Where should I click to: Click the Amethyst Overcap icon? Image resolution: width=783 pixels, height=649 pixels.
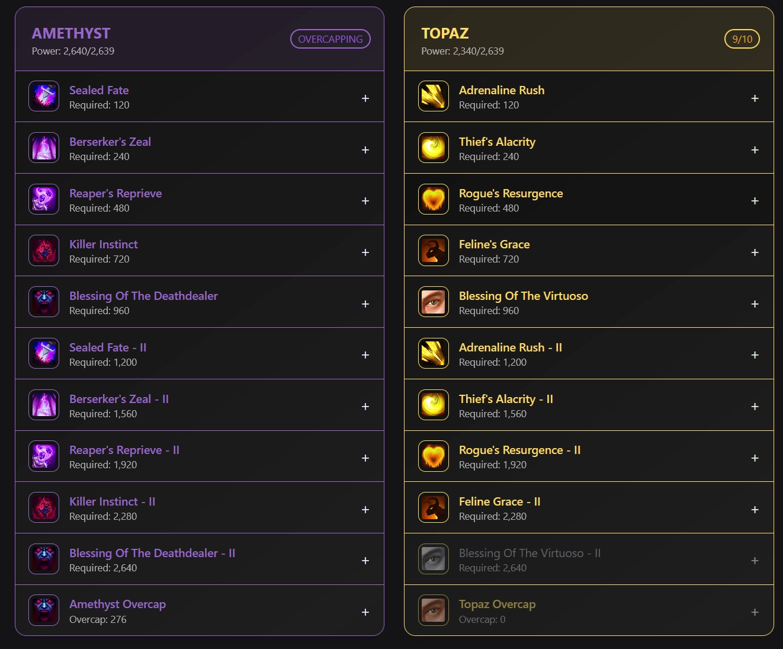[44, 610]
